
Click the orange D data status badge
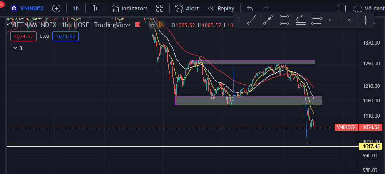[x=160, y=25]
